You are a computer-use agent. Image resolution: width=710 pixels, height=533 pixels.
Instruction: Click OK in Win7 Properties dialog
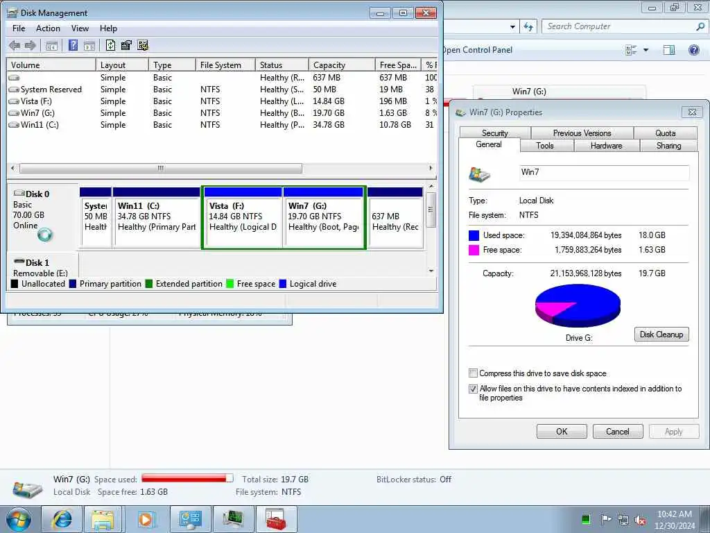[562, 432]
